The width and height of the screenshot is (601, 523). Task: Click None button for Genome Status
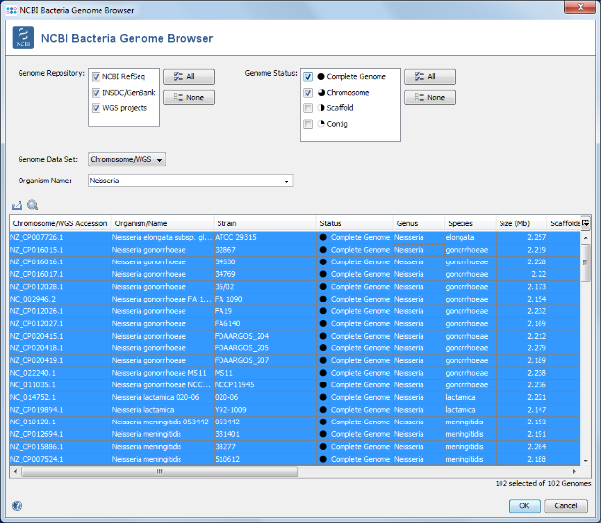coord(429,98)
